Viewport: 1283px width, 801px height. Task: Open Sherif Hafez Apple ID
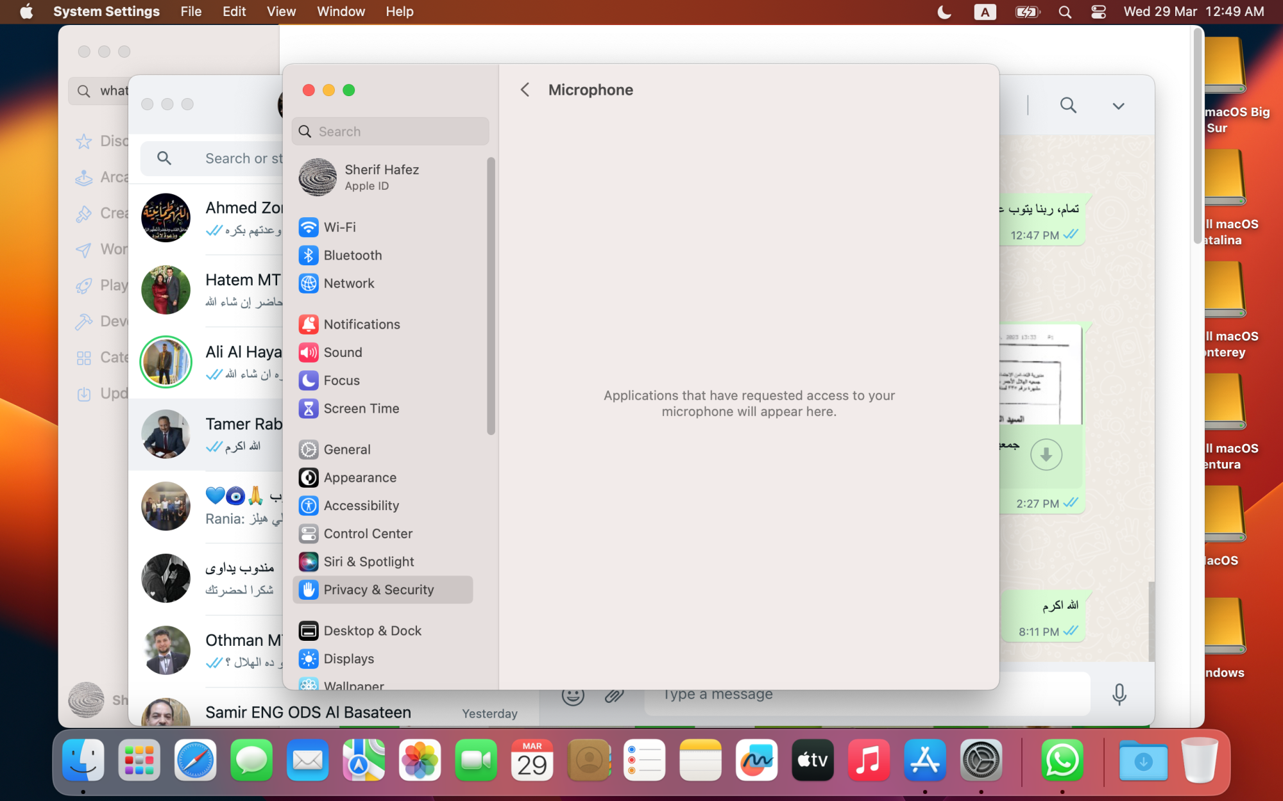tap(382, 177)
